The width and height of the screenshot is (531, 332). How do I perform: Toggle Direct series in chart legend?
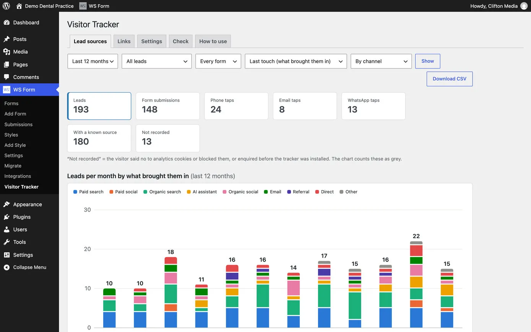pyautogui.click(x=325, y=192)
